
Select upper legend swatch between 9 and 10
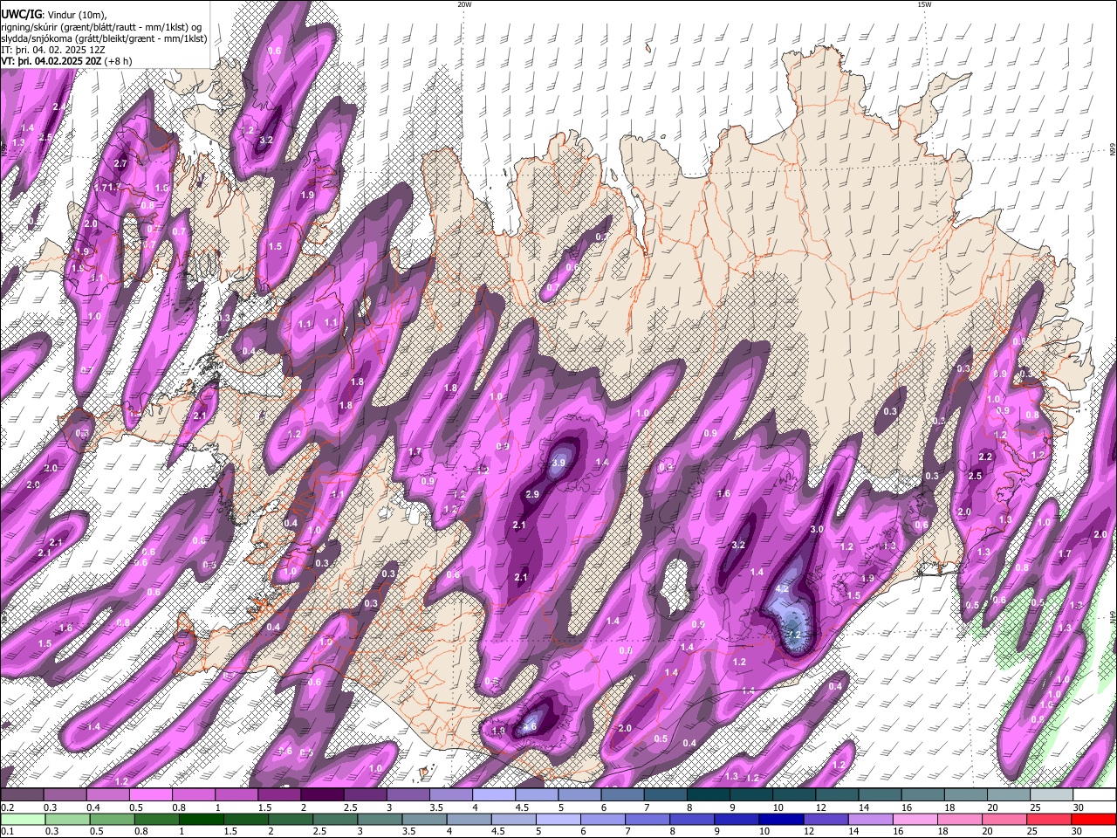click(x=751, y=795)
